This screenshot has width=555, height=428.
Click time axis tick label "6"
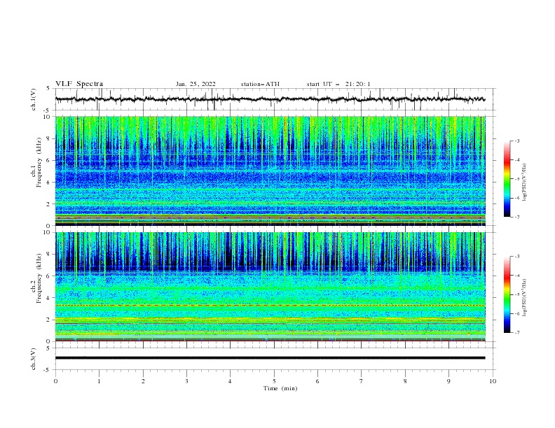point(317,381)
